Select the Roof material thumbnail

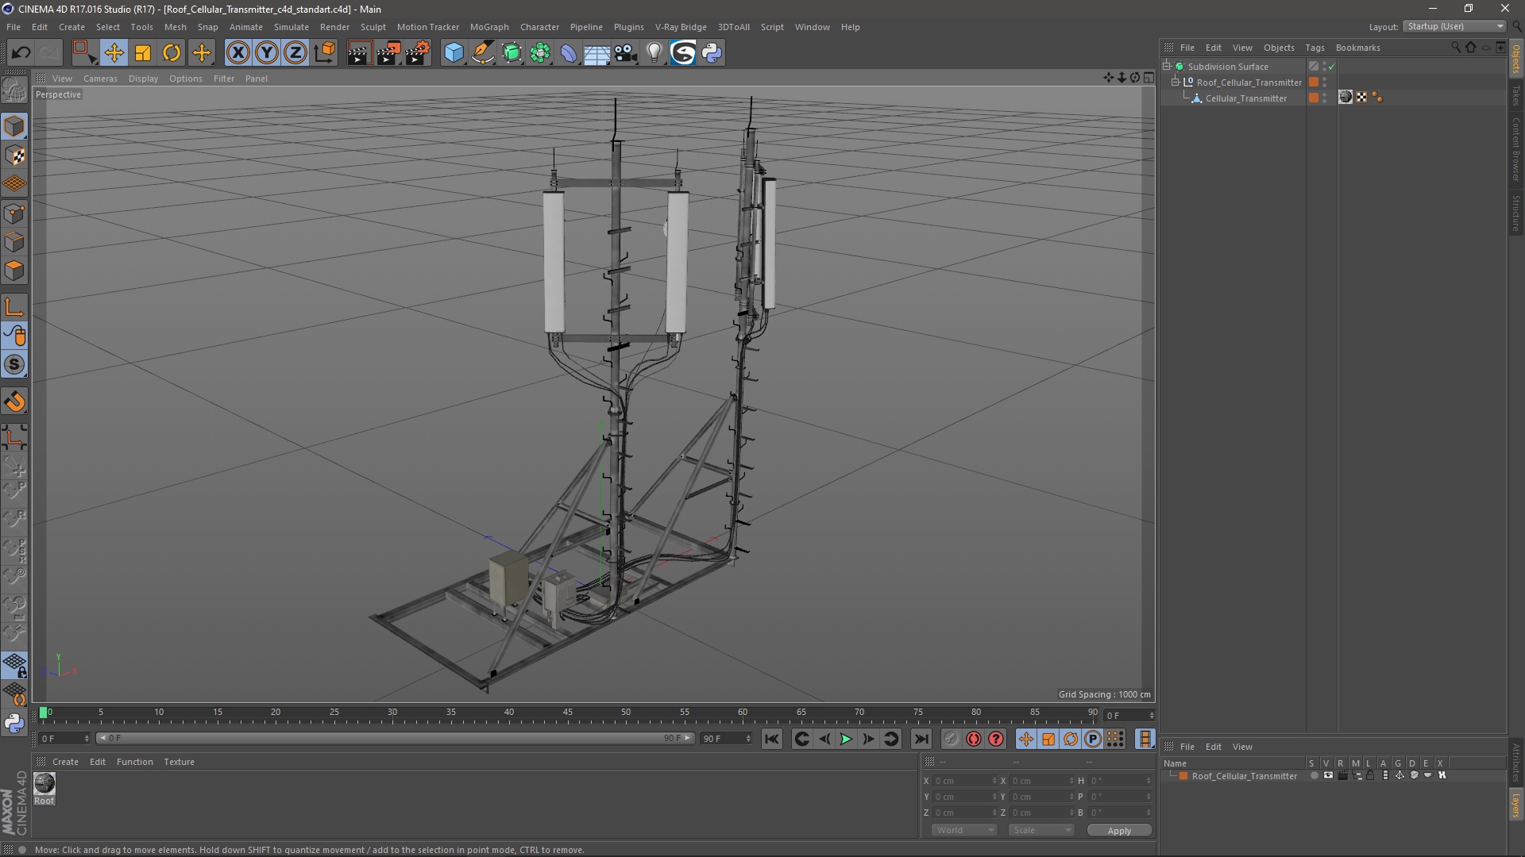pyautogui.click(x=44, y=783)
